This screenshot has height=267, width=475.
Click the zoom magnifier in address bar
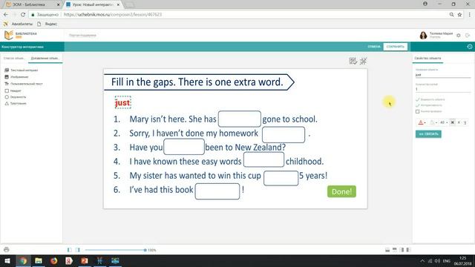451,14
